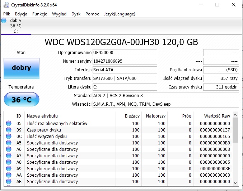Click the 'Temperatura' label
Viewport: 243px width, 191px height.
[21, 87]
